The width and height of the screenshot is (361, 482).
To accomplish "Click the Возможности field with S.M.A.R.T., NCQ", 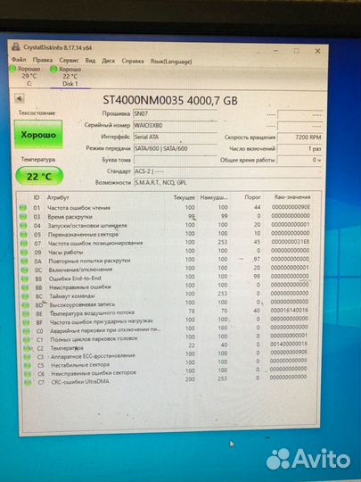I will [227, 182].
